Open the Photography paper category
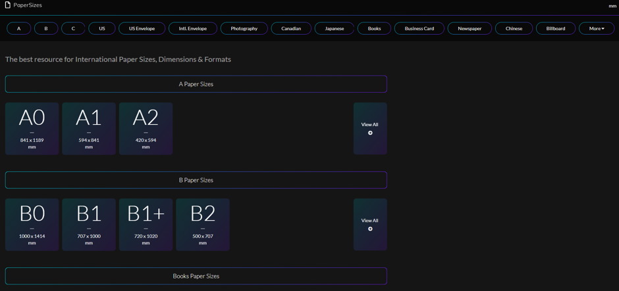This screenshot has width=619, height=291. [x=244, y=29]
